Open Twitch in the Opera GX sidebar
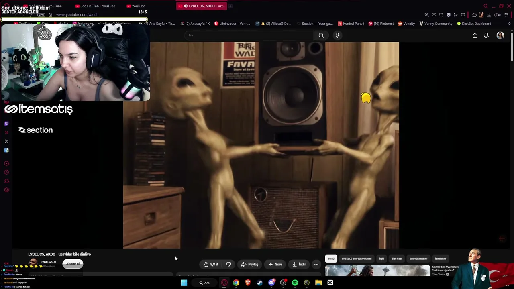The height and width of the screenshot is (289, 514). point(6,124)
